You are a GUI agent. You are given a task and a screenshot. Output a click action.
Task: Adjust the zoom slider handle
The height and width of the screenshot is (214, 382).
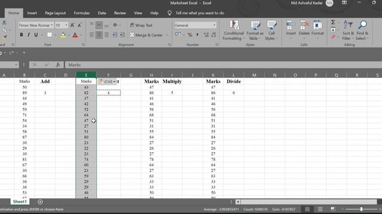pos(361,209)
